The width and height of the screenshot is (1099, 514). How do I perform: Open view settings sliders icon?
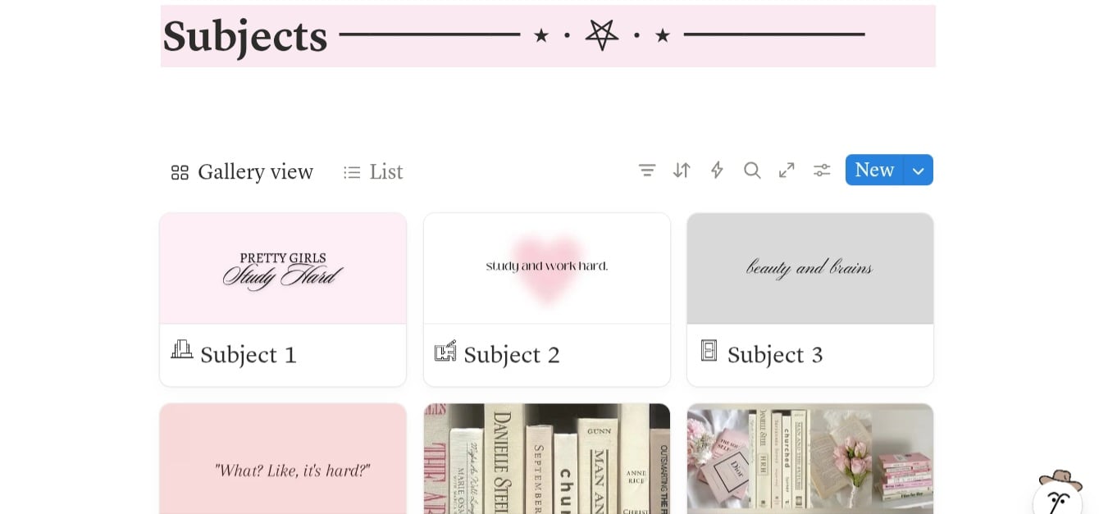click(x=822, y=170)
